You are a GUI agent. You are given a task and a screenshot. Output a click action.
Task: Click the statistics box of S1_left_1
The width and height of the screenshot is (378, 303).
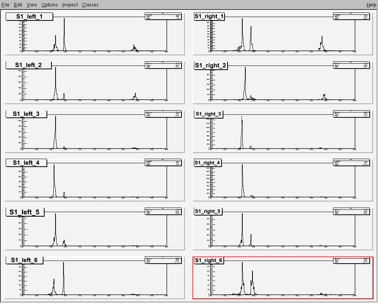[163, 16]
